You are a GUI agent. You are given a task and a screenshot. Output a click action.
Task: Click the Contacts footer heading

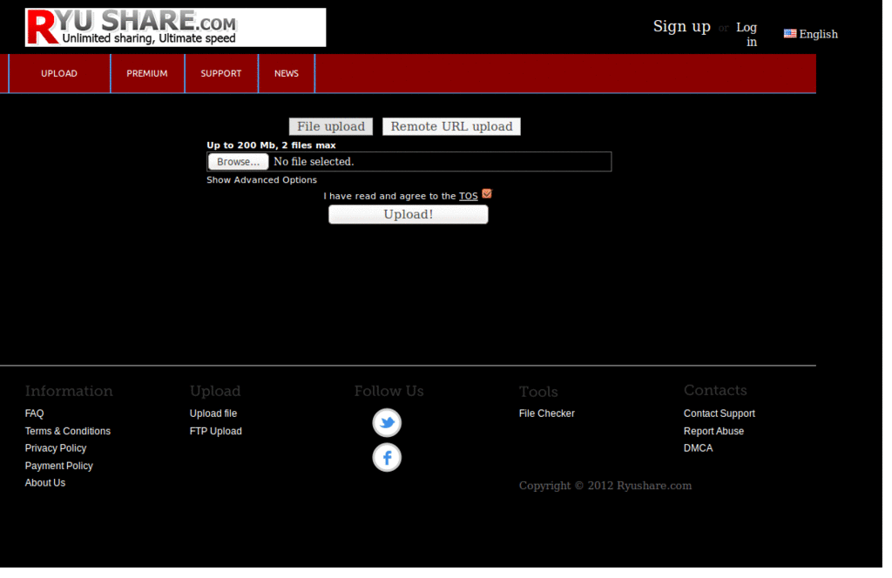pyautogui.click(x=715, y=391)
